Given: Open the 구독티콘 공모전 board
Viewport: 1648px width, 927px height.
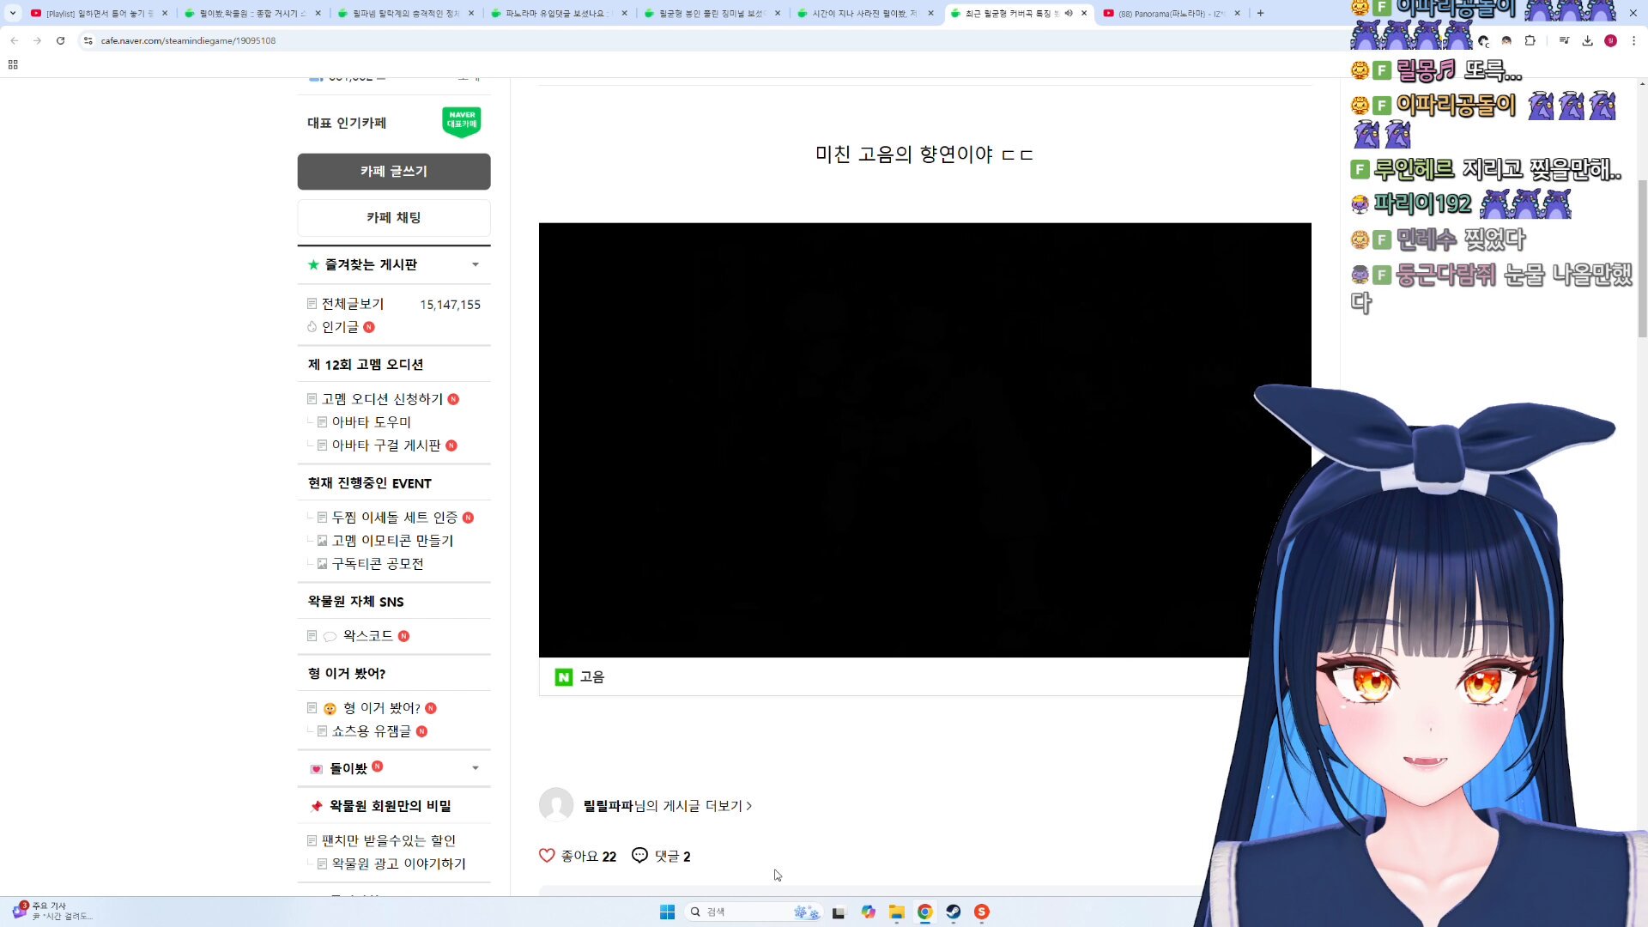Looking at the screenshot, I should pos(378,564).
